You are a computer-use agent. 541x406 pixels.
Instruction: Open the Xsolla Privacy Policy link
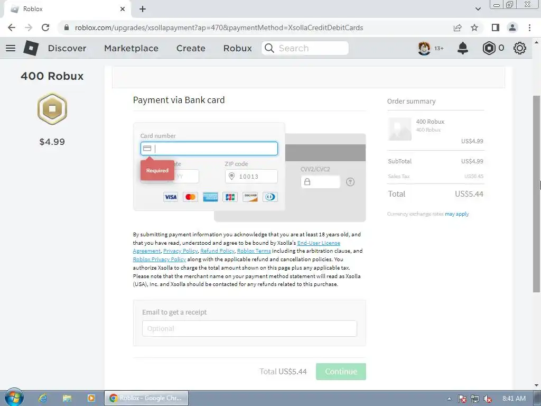(x=181, y=251)
